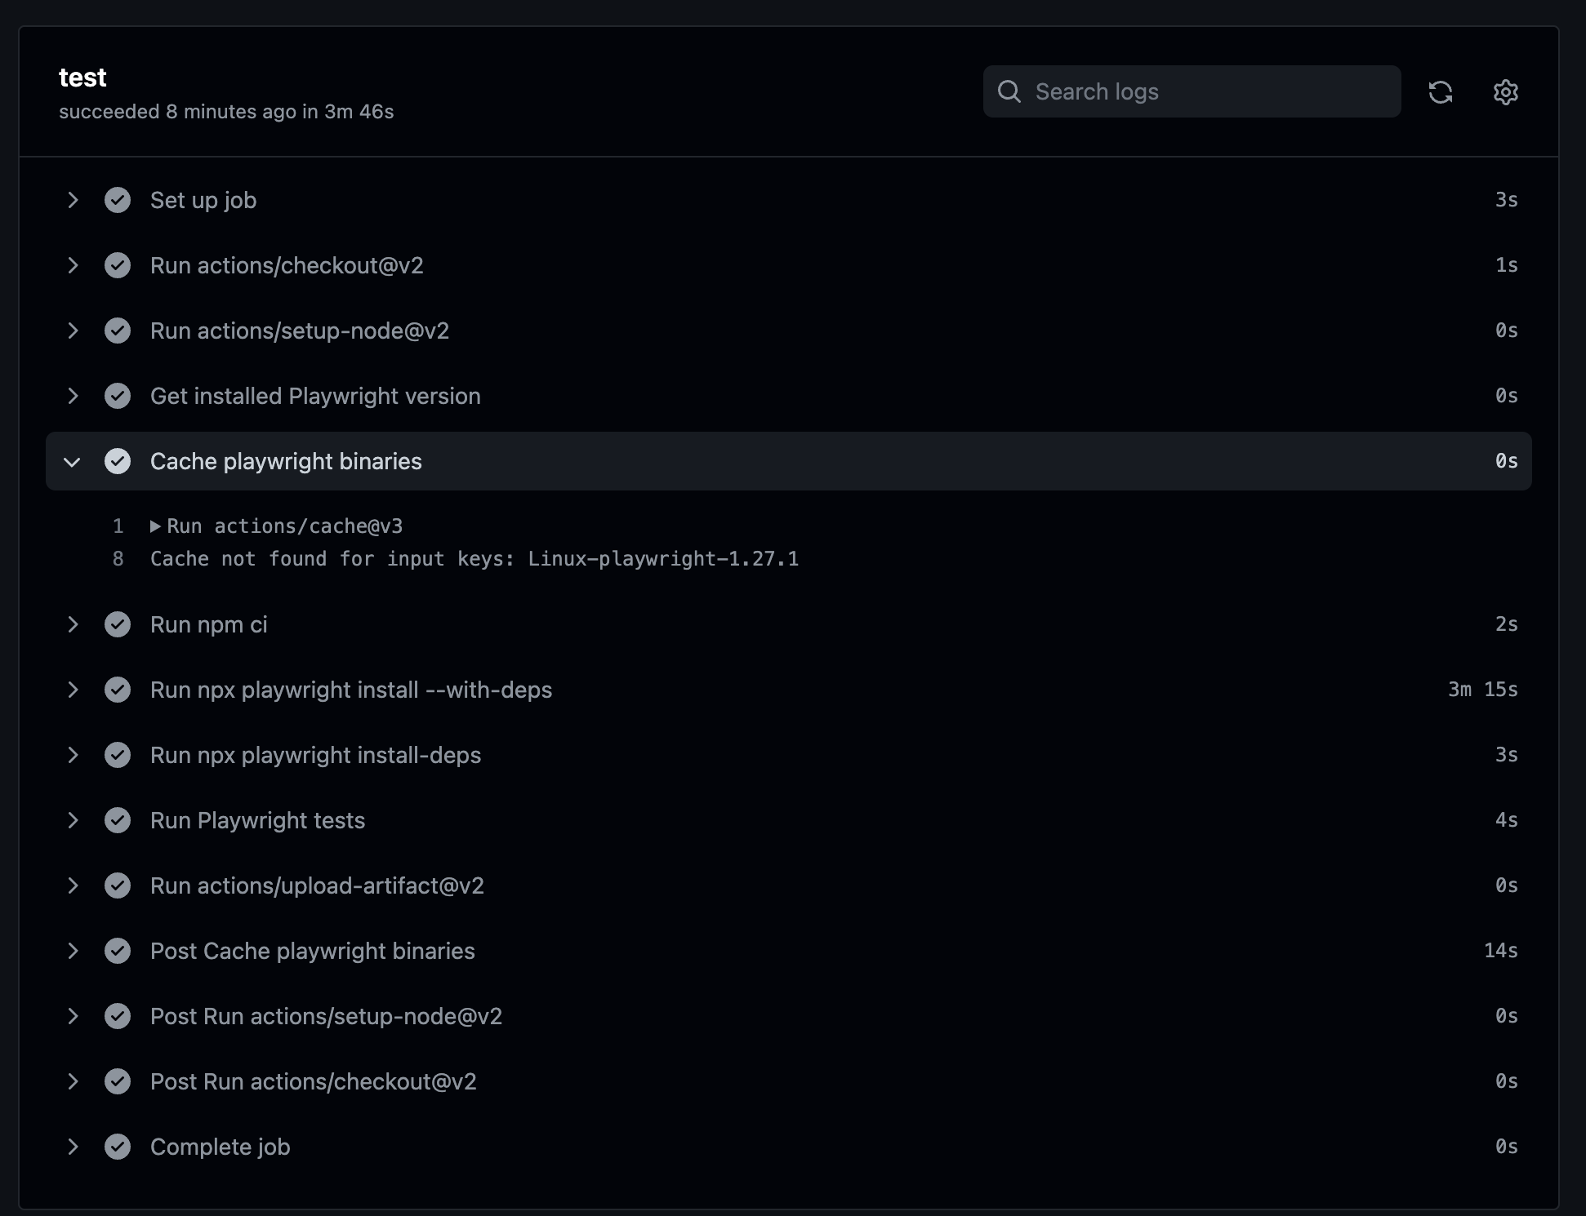Image resolution: width=1586 pixels, height=1216 pixels.
Task: Click the search magnifier icon
Action: pyautogui.click(x=1010, y=91)
